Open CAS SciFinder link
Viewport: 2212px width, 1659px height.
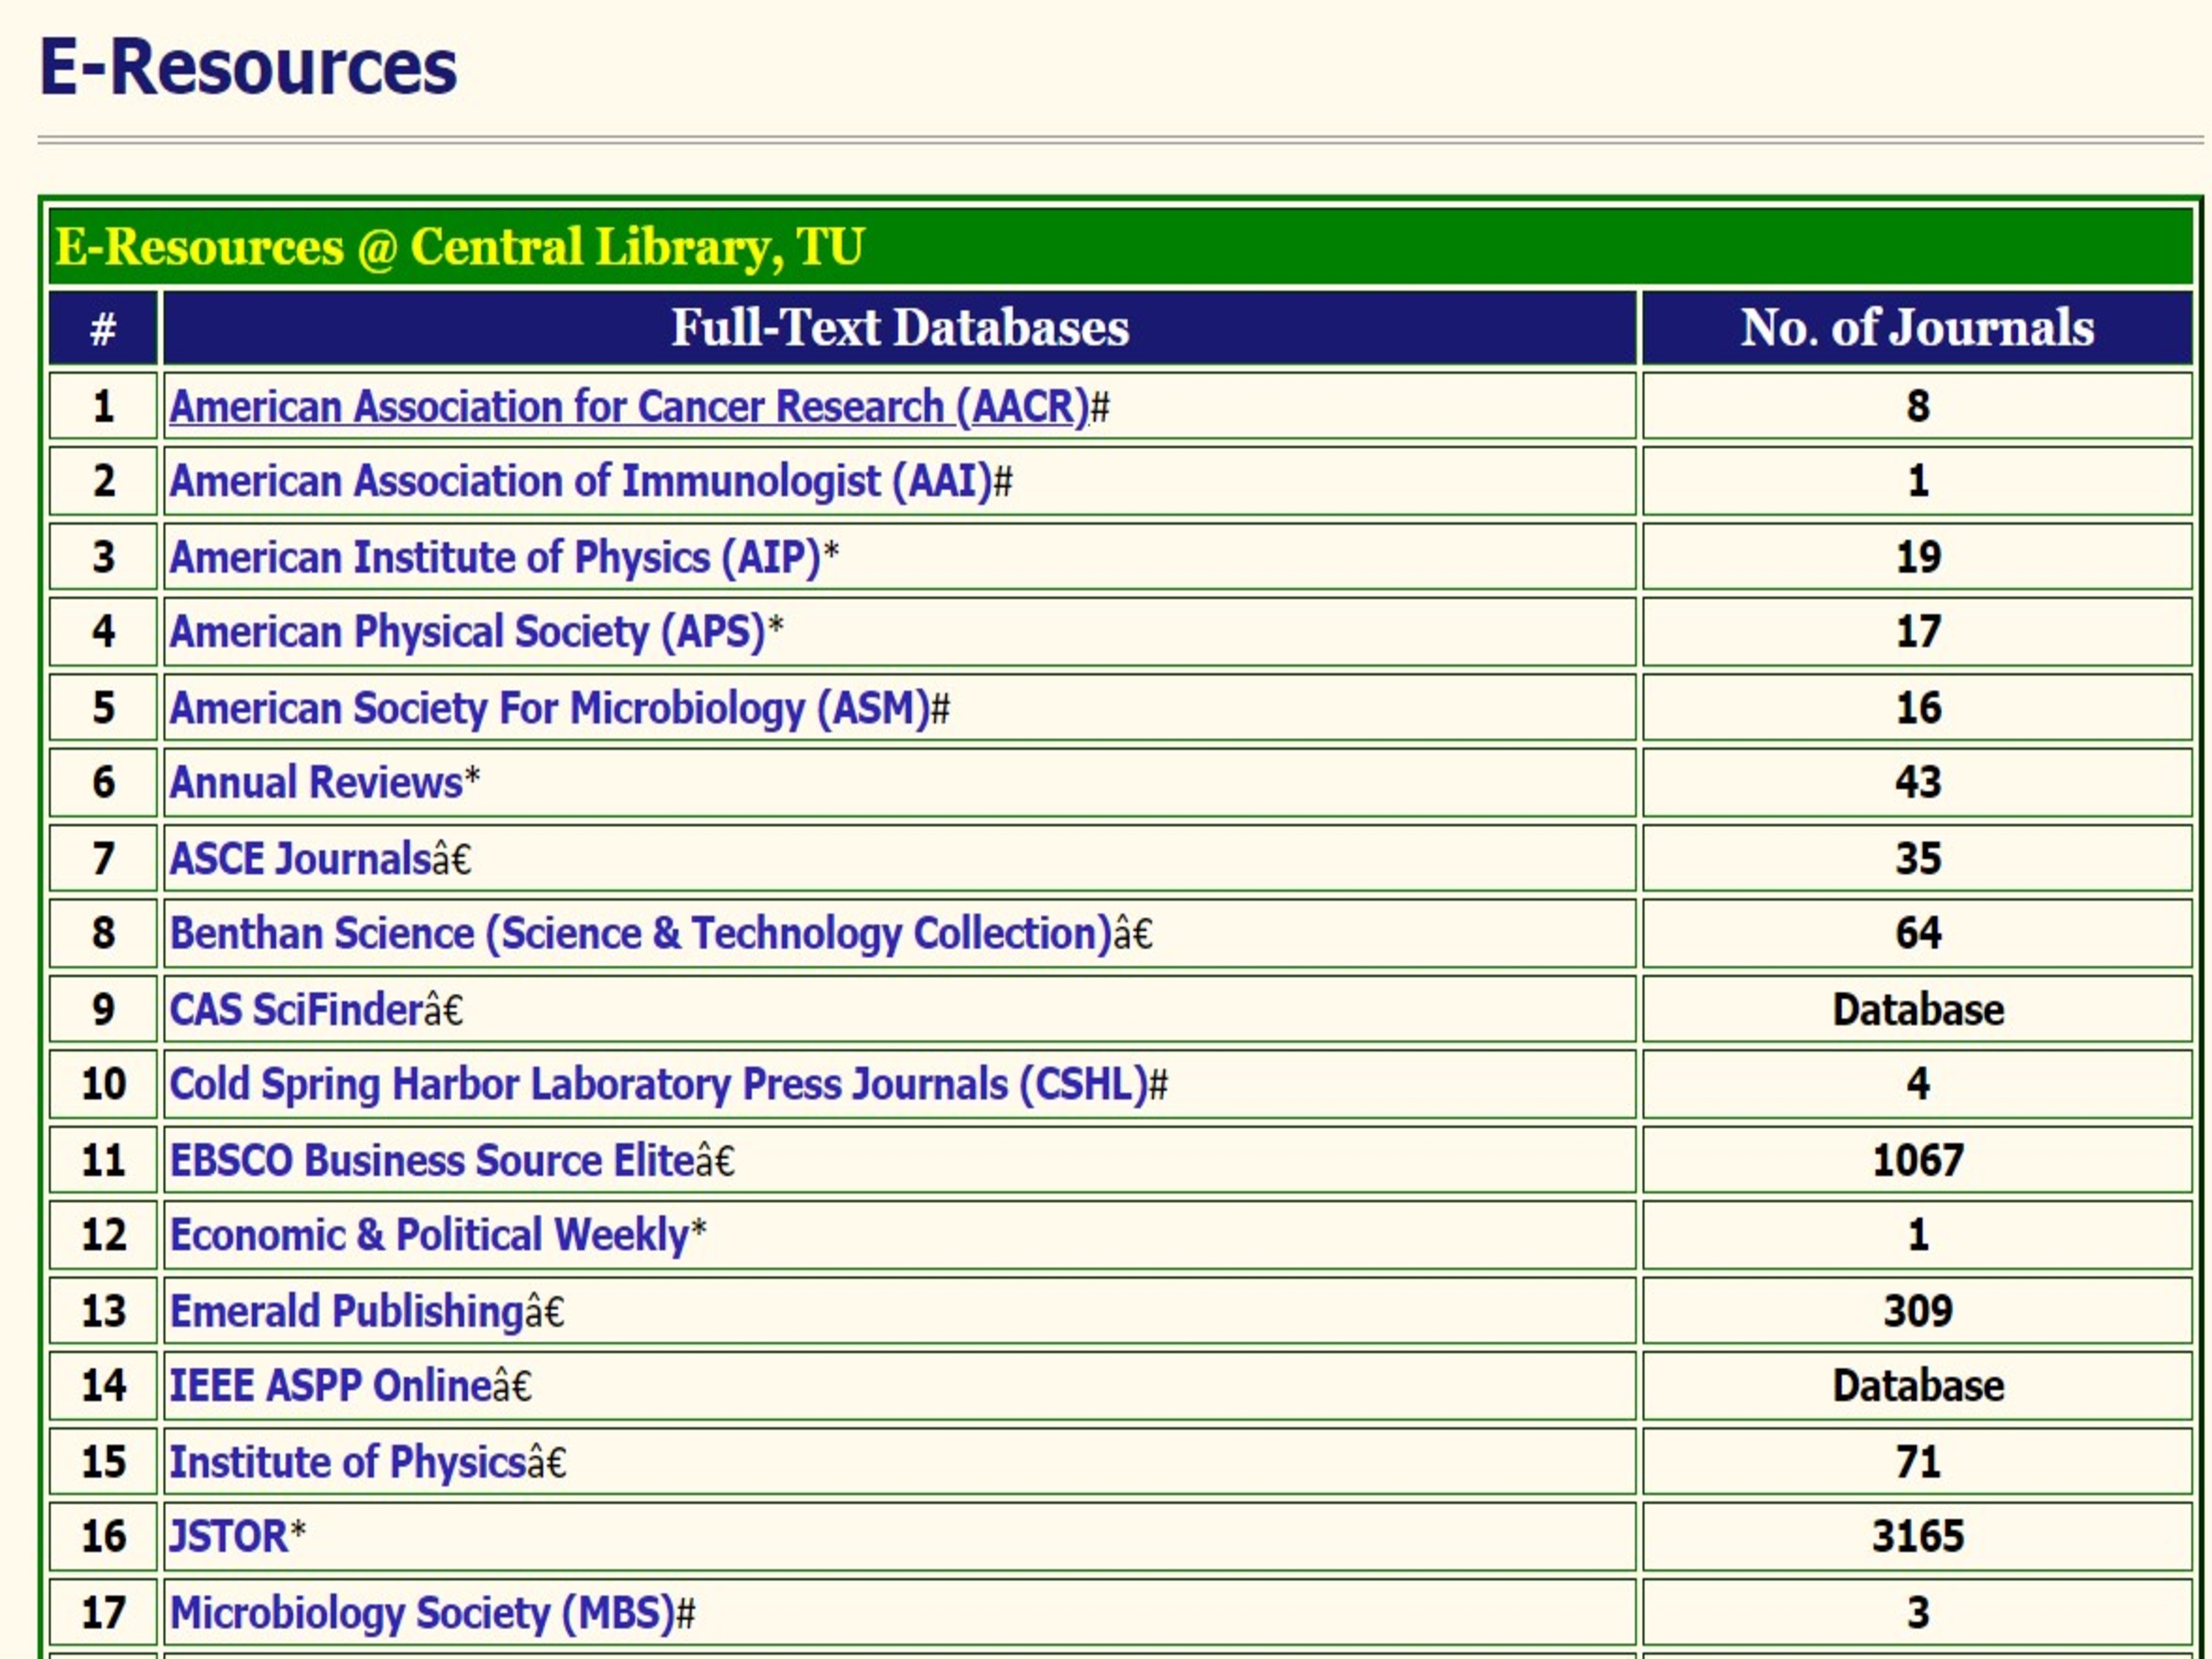296,1009
